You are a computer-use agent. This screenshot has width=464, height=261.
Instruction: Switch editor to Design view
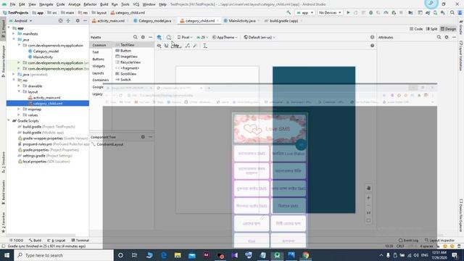(x=448, y=29)
